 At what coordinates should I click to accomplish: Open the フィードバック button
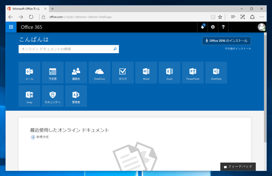tap(238, 166)
